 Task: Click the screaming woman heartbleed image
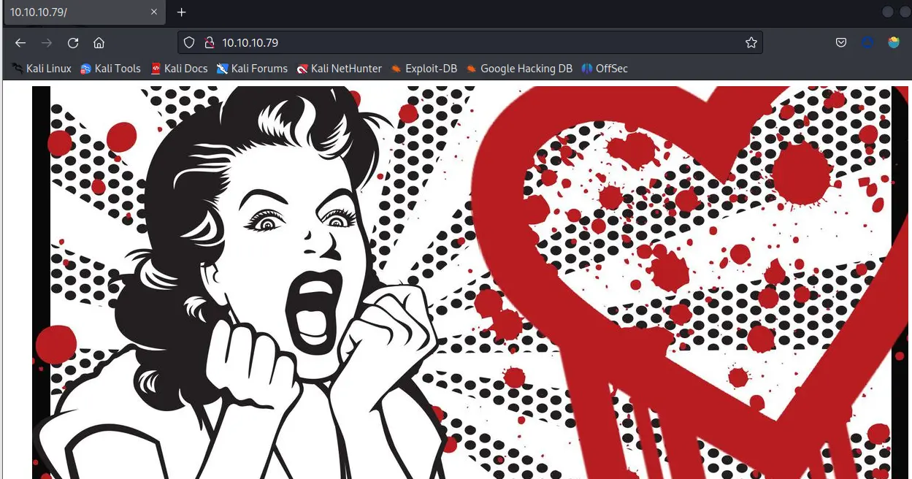click(470, 283)
